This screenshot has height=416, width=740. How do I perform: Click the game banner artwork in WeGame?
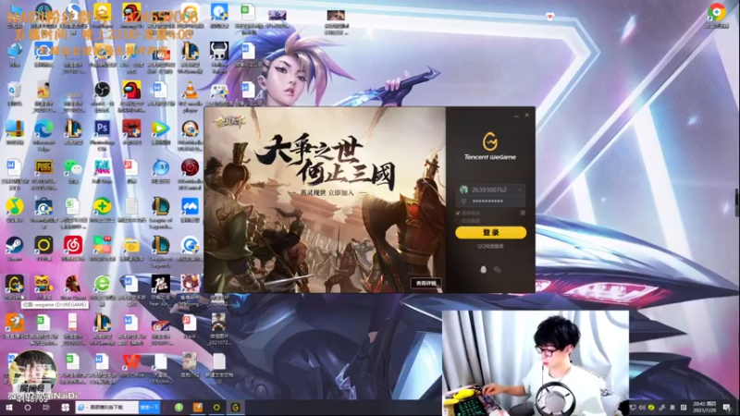(x=326, y=200)
